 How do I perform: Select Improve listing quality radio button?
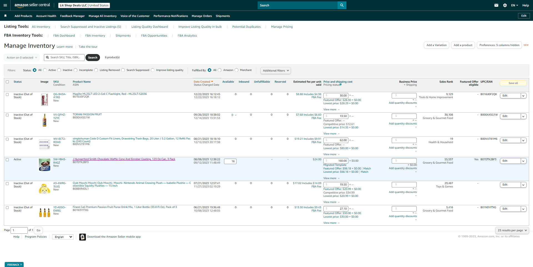[153, 70]
